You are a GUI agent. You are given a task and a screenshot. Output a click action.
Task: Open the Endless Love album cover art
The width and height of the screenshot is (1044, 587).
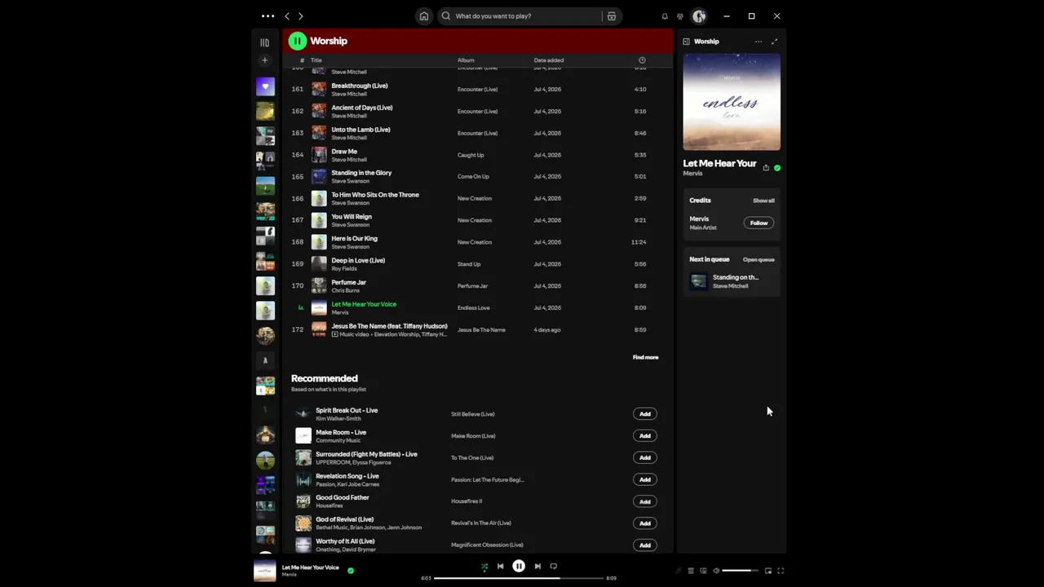pos(732,102)
